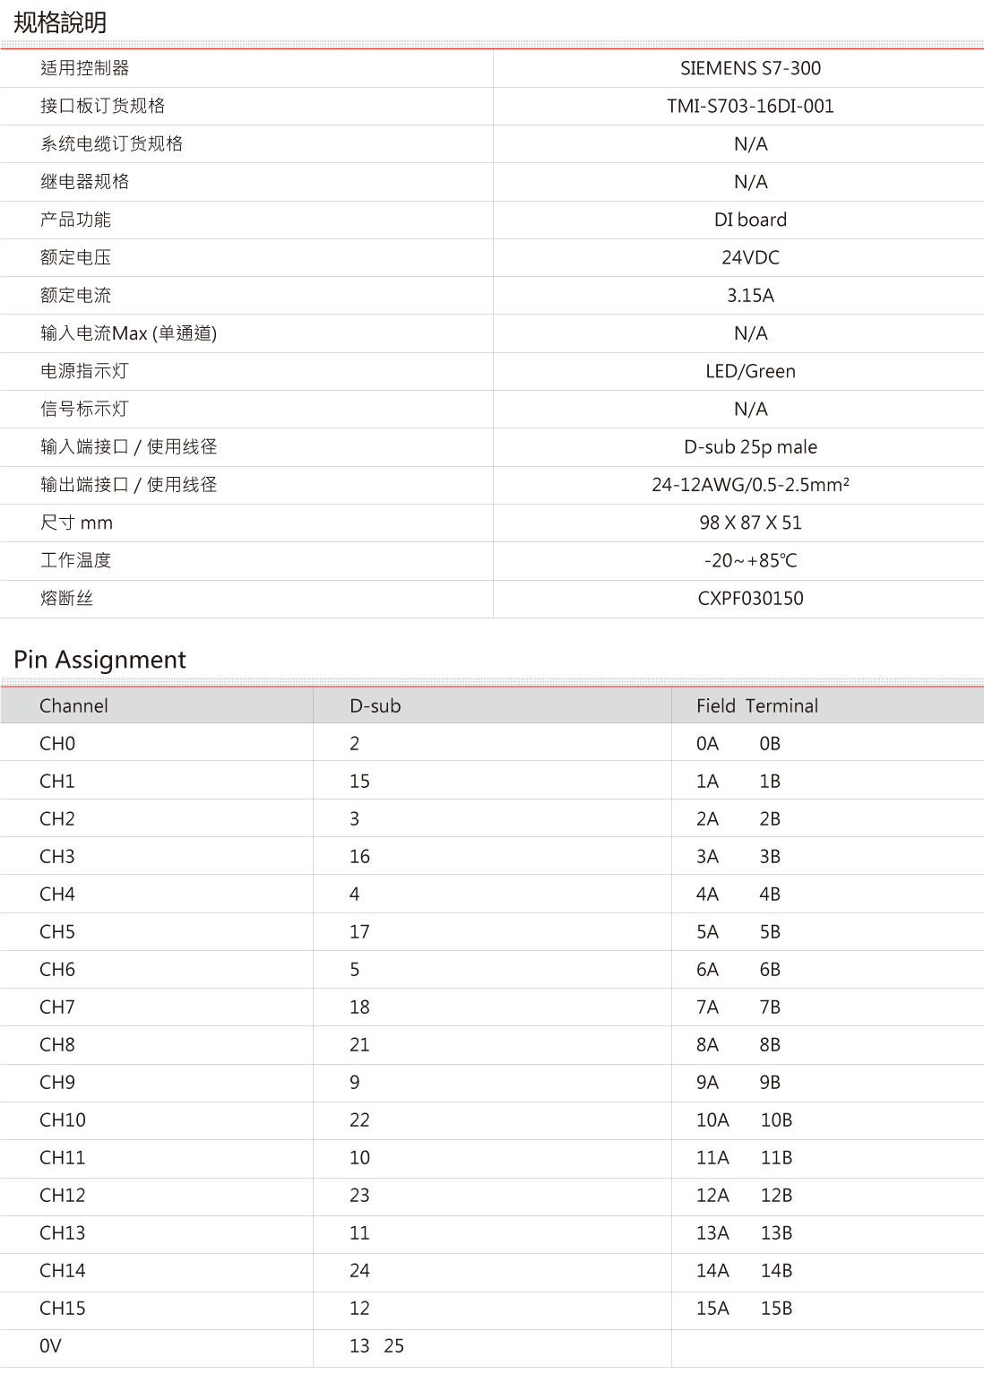Click the DI board value cell
Viewport: 984px width, 1383px height.
pos(750,220)
